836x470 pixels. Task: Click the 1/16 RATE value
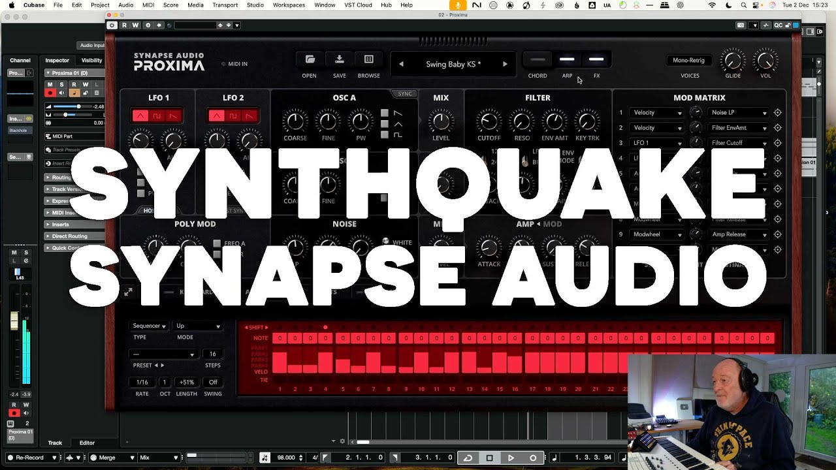pos(142,383)
